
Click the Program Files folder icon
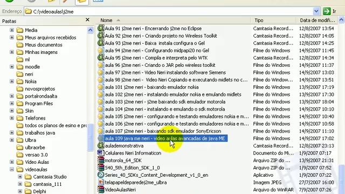point(20,103)
